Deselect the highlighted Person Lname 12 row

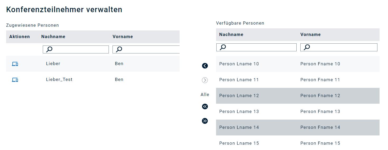click(298, 96)
